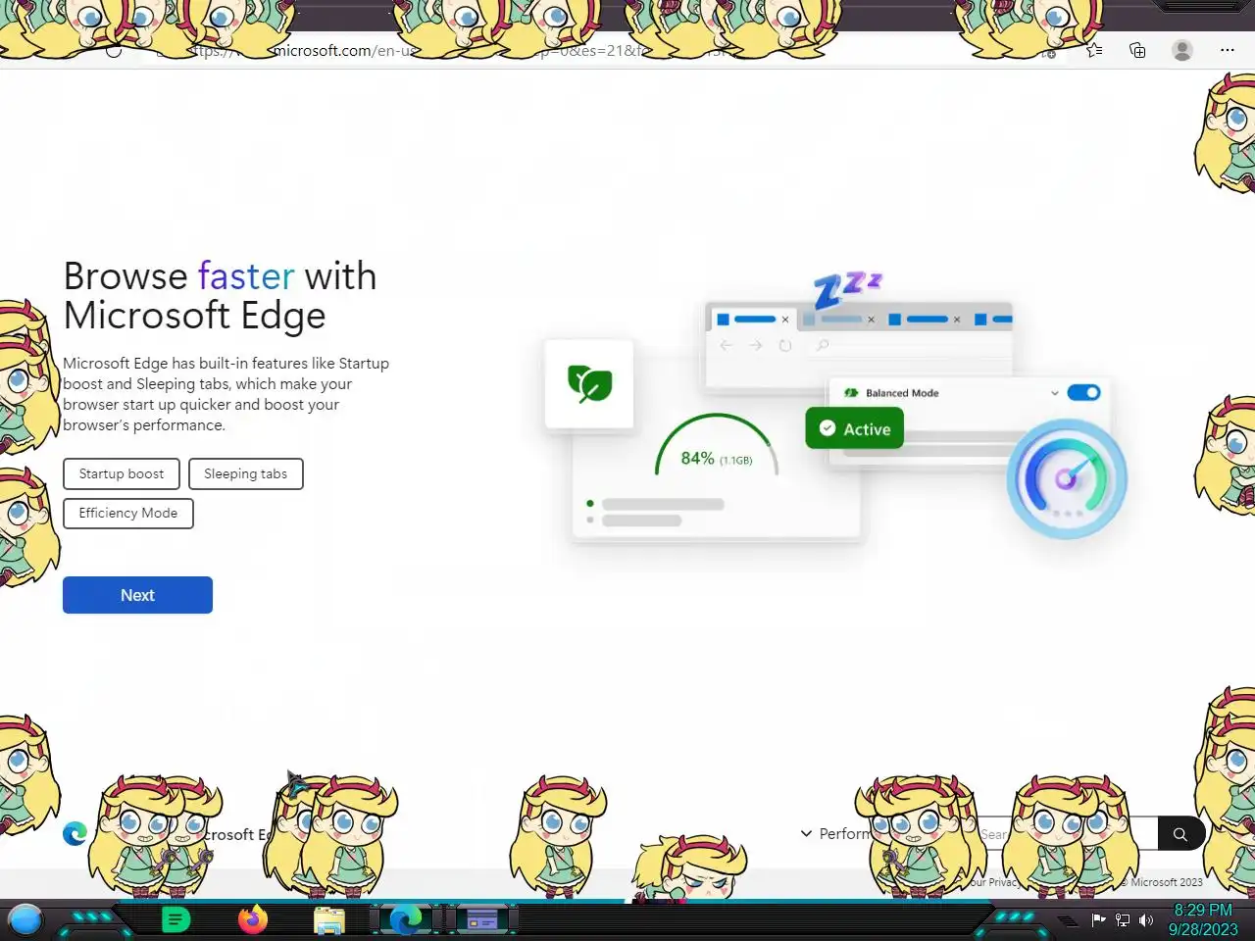
Task: Click the Startup boost button
Action: [122, 473]
